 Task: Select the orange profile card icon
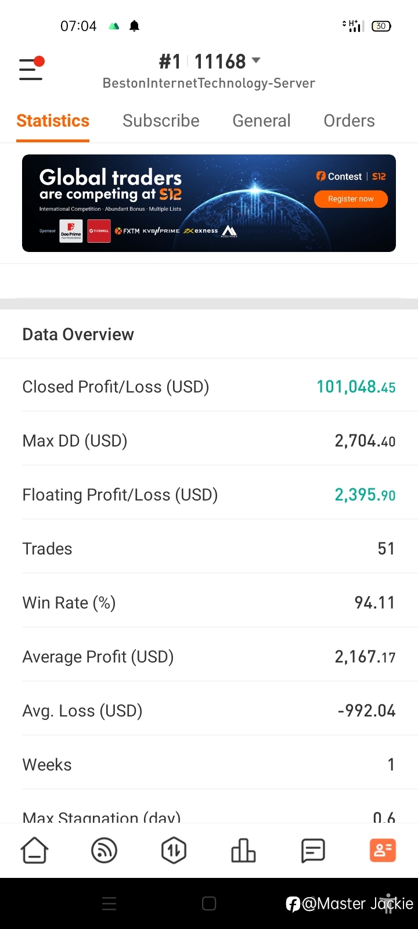pos(383,851)
